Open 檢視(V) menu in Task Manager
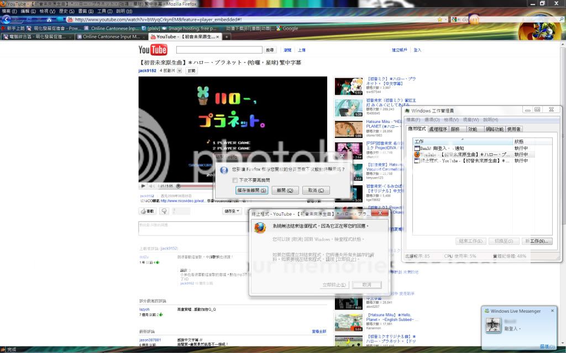Viewport: 566px width, 353px height. click(x=451, y=120)
